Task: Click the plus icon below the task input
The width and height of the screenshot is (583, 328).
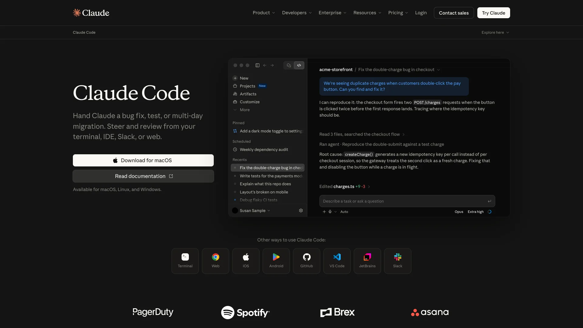Action: [x=324, y=212]
